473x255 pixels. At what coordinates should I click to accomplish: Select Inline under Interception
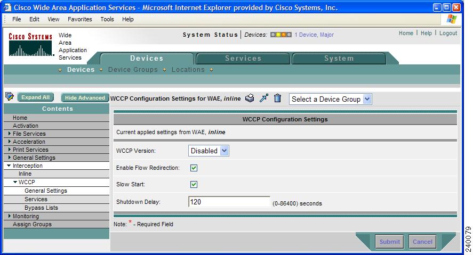pyautogui.click(x=25, y=174)
